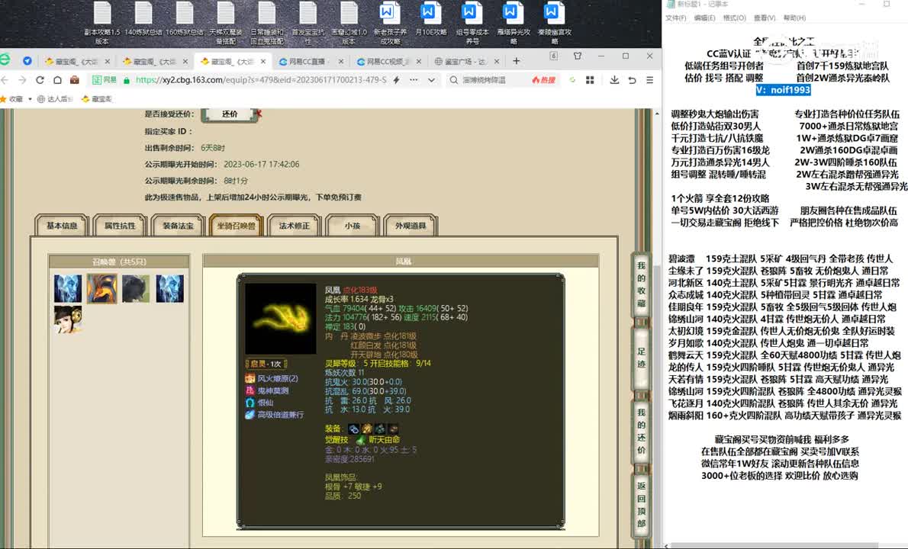Click the 热搜 hot search link
Image resolution: width=908 pixels, height=549 pixels.
tap(543, 80)
